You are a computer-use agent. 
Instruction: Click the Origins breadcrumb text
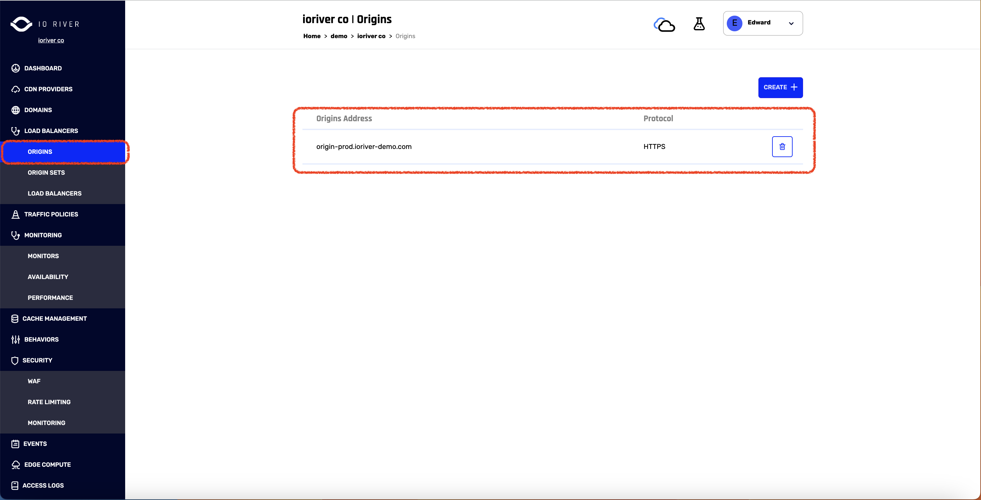pos(405,36)
